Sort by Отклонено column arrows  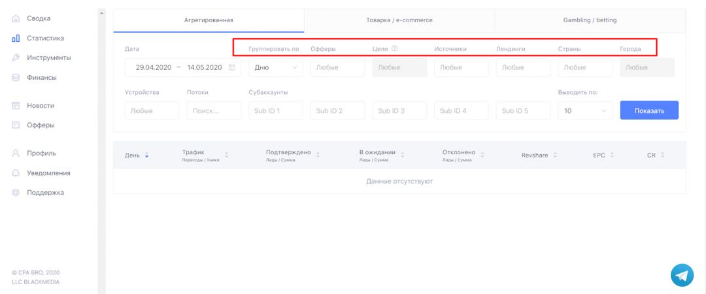tap(482, 155)
